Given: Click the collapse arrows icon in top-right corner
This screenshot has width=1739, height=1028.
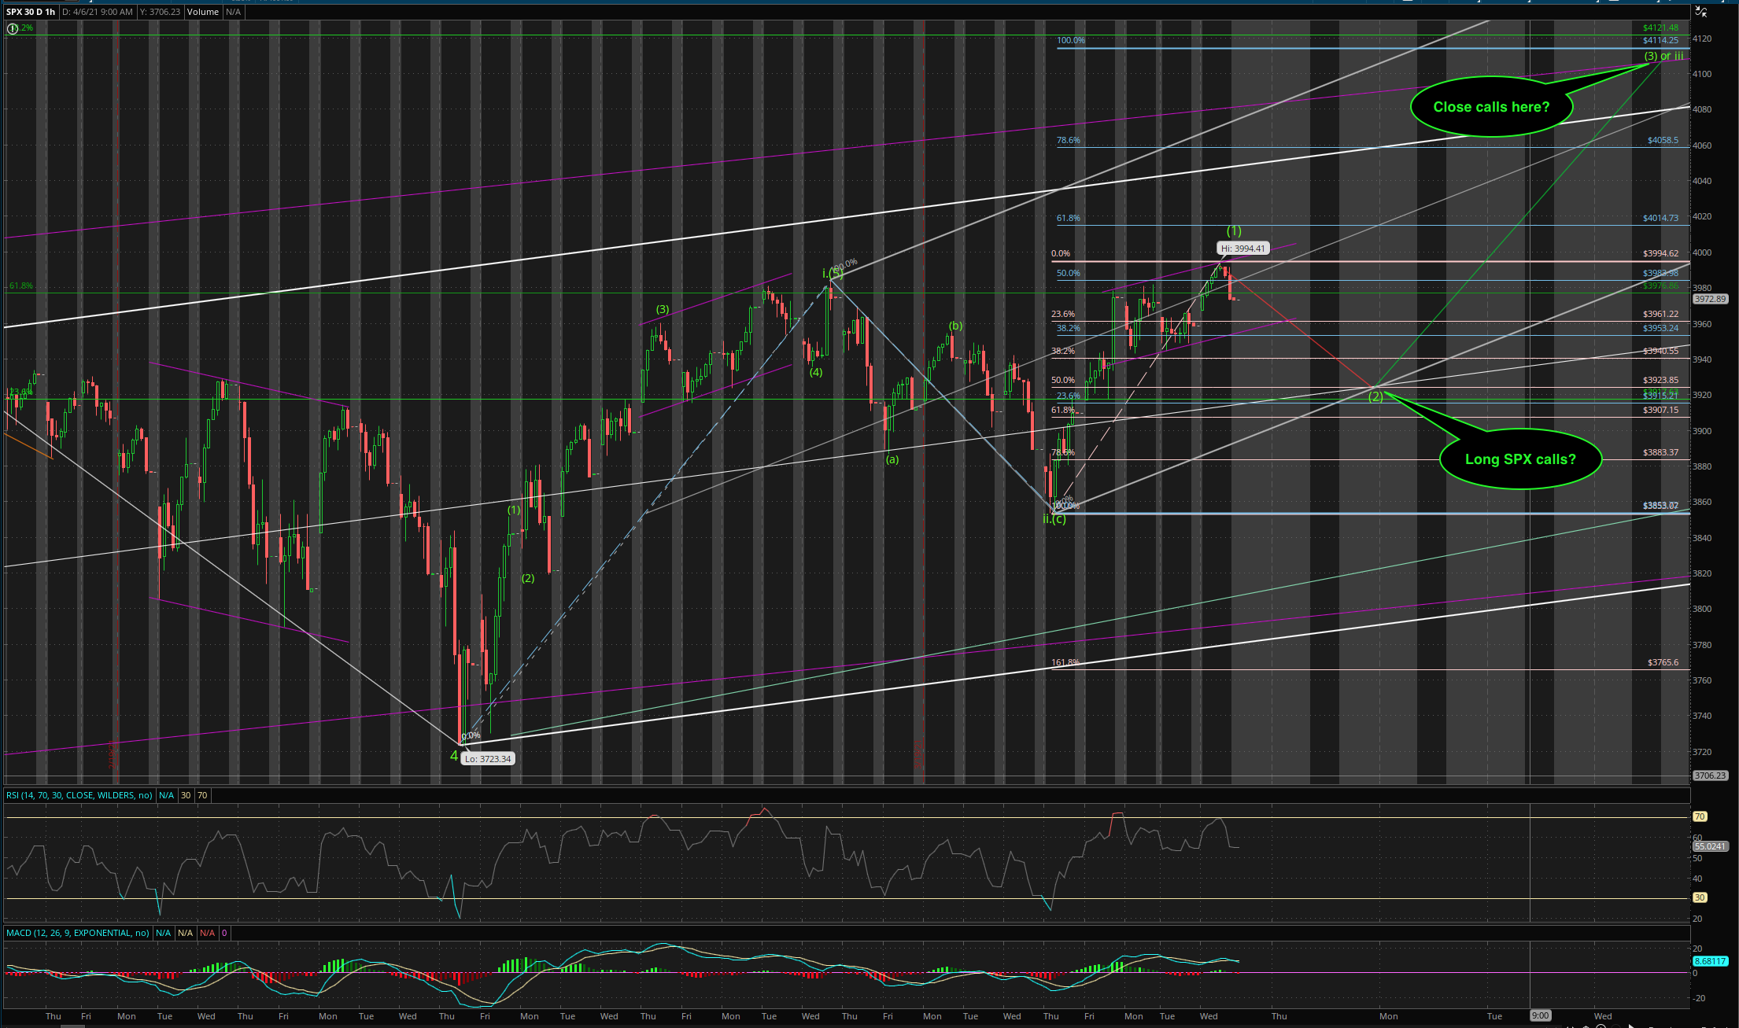Looking at the screenshot, I should (1701, 12).
